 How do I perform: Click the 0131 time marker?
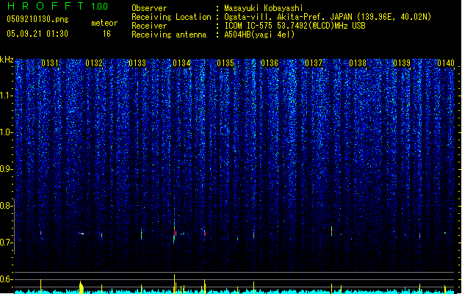49,63
